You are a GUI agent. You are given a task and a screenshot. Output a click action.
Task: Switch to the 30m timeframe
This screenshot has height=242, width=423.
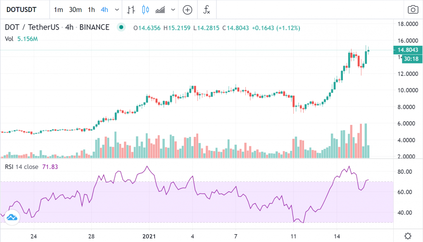click(75, 9)
